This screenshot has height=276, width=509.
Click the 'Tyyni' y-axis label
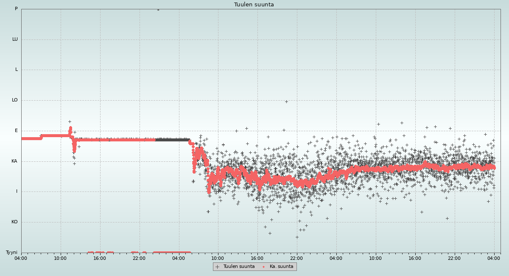(11, 253)
